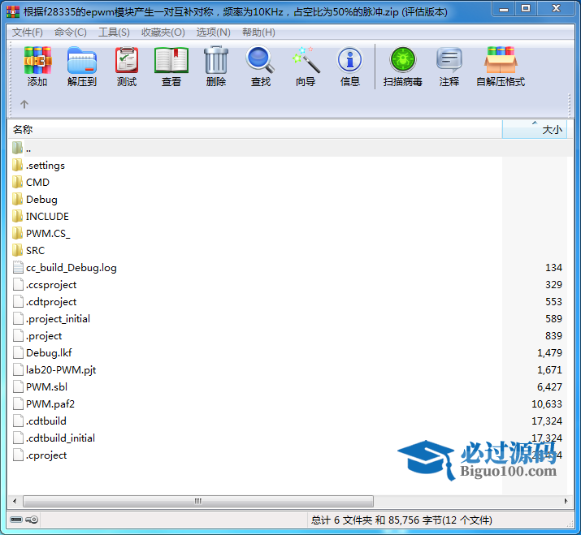Run the Test (测试) archive tool

click(x=127, y=67)
